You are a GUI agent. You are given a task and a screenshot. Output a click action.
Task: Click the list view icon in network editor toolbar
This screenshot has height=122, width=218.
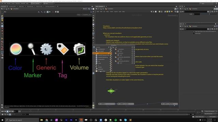point(159,12)
